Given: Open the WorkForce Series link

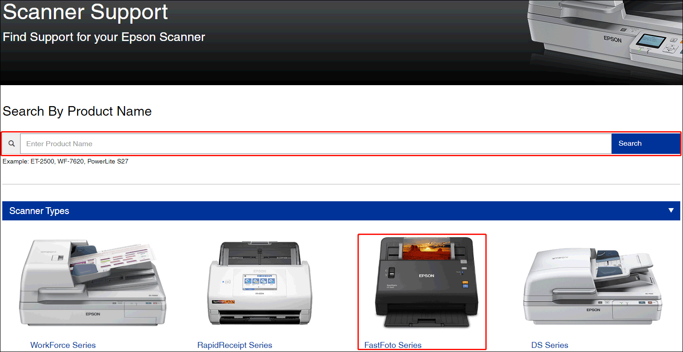Looking at the screenshot, I should coord(63,345).
